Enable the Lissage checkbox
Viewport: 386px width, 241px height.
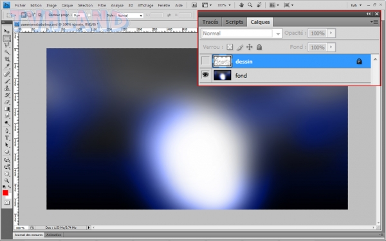89,15
